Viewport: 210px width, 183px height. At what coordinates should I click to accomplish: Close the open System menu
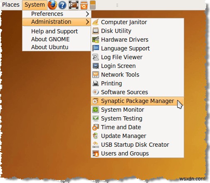(x=35, y=5)
